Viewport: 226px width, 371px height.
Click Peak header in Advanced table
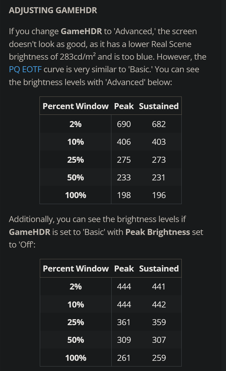pos(124,106)
